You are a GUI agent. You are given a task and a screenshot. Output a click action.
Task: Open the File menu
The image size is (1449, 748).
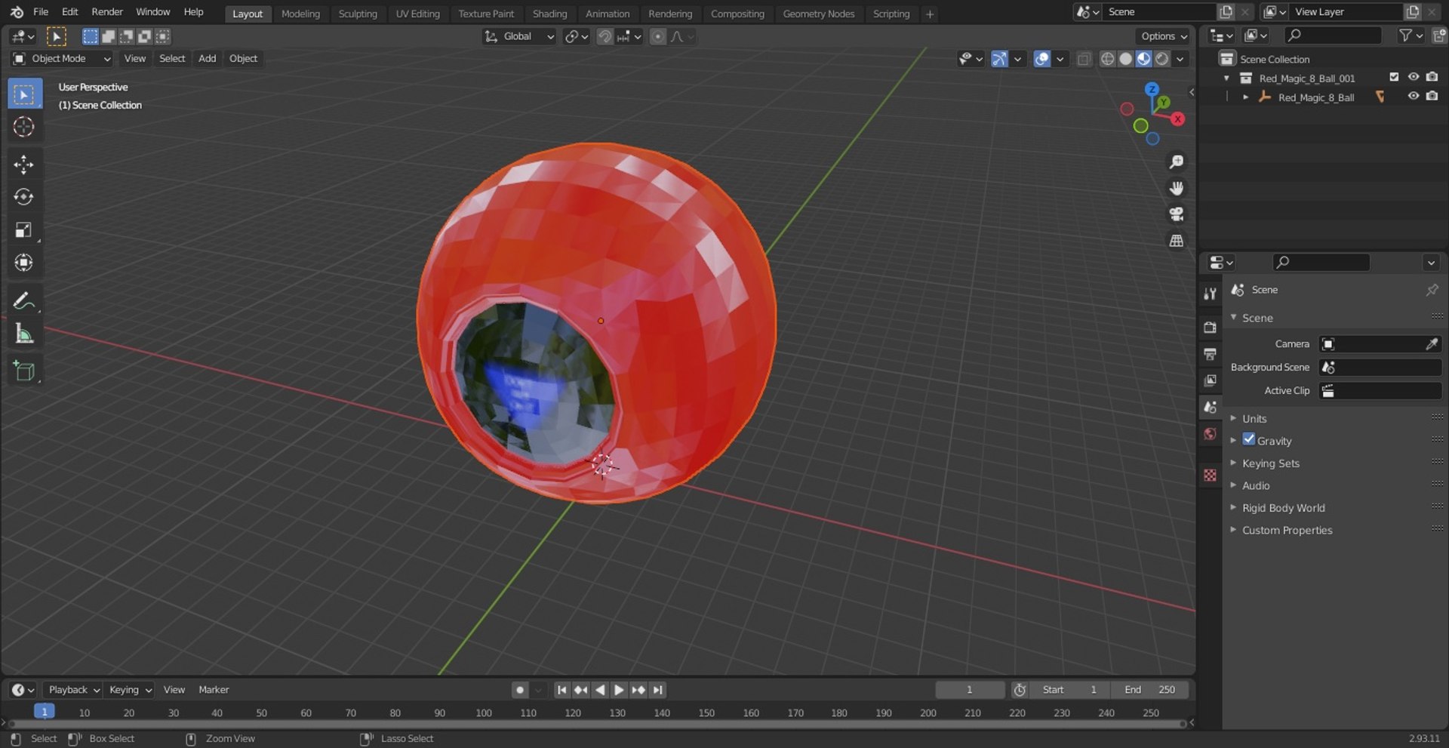pos(41,12)
